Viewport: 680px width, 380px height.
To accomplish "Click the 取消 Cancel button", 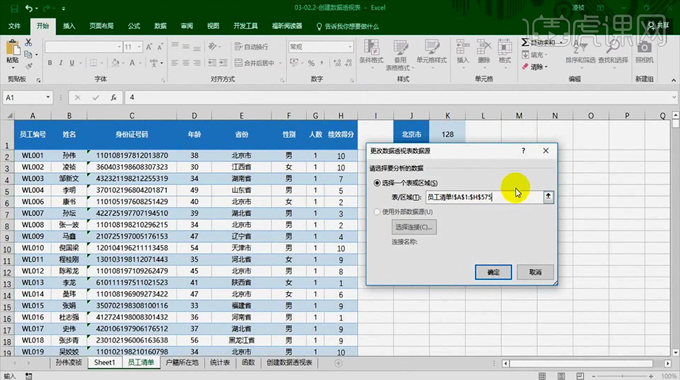I will pyautogui.click(x=535, y=272).
